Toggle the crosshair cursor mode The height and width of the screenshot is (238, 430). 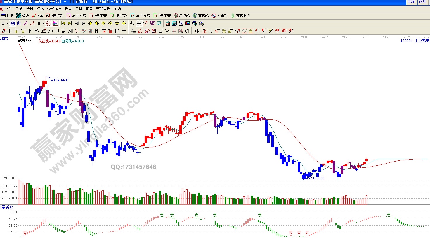point(139,23)
